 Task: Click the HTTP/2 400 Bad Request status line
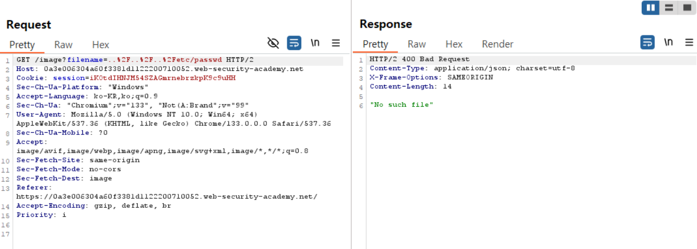coord(420,59)
